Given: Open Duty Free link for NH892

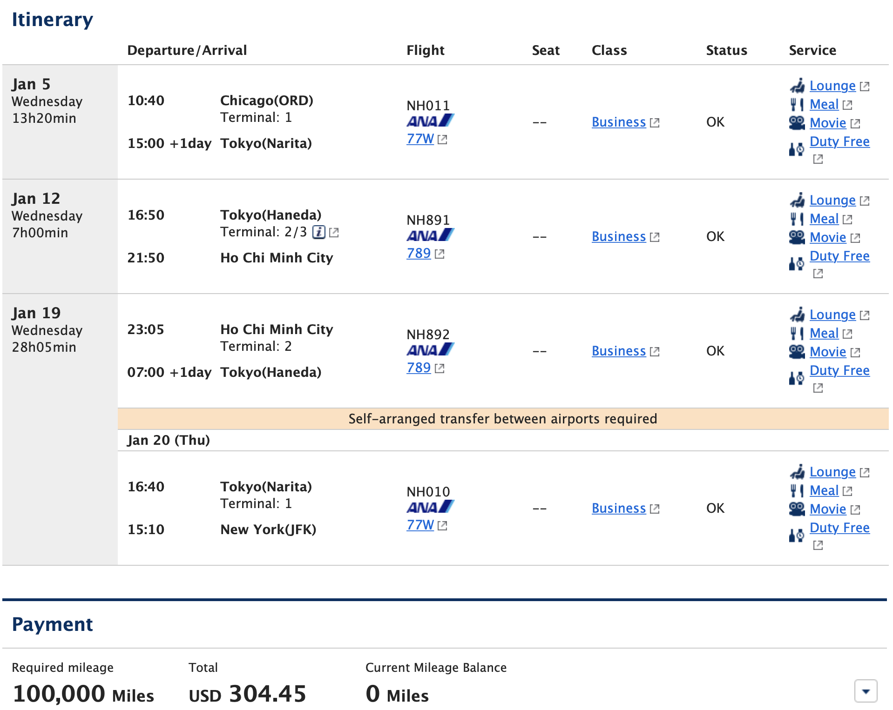Looking at the screenshot, I should point(839,370).
